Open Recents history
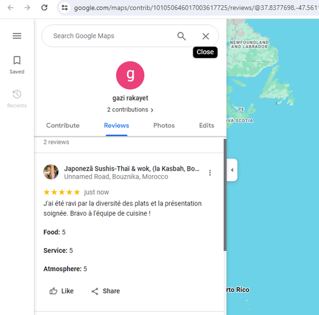Viewport: 319px width, 315px height. (x=17, y=99)
